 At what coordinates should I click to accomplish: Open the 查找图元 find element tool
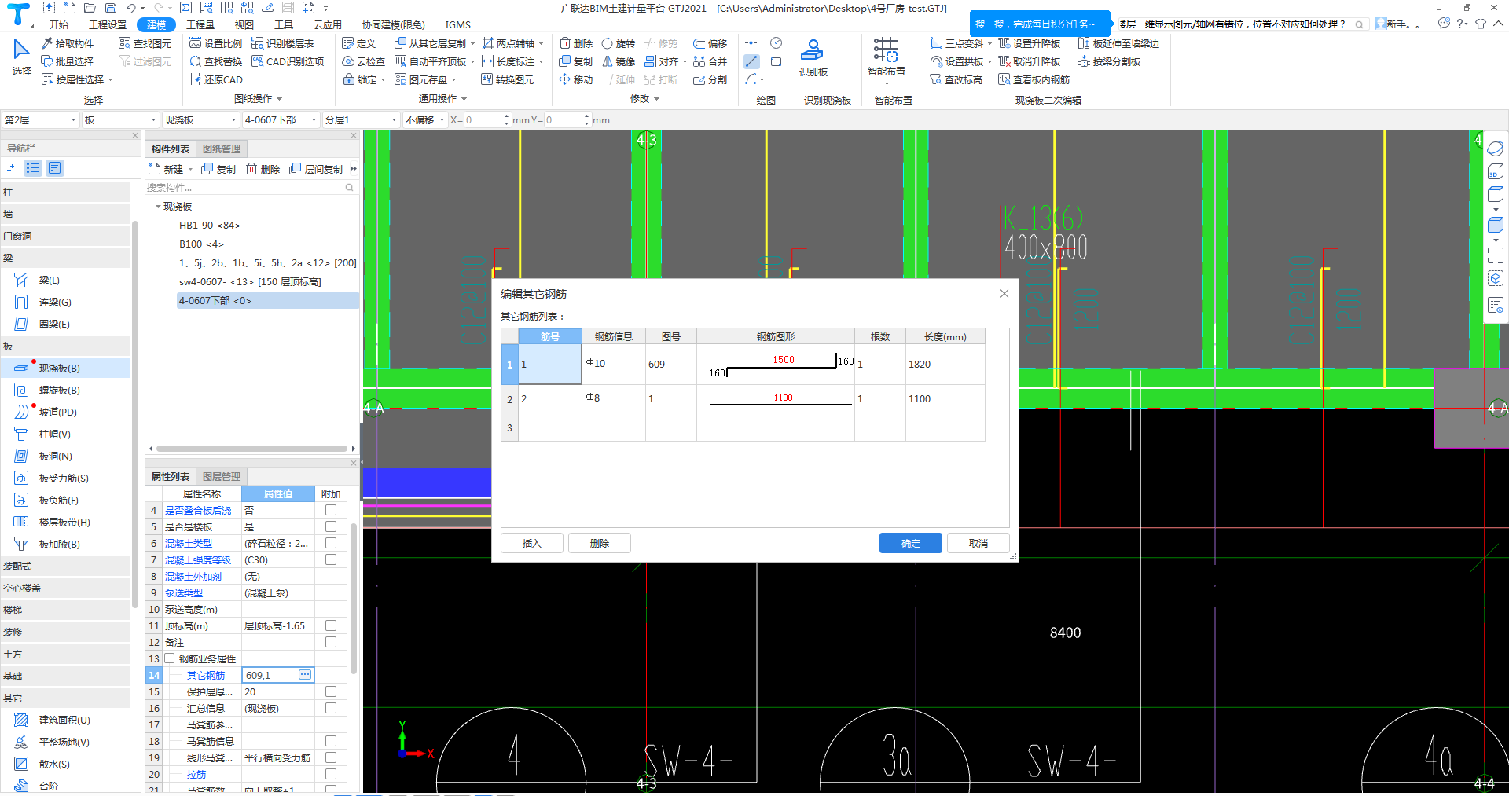(x=145, y=43)
